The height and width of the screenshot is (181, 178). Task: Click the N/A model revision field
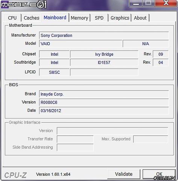tap(146, 44)
